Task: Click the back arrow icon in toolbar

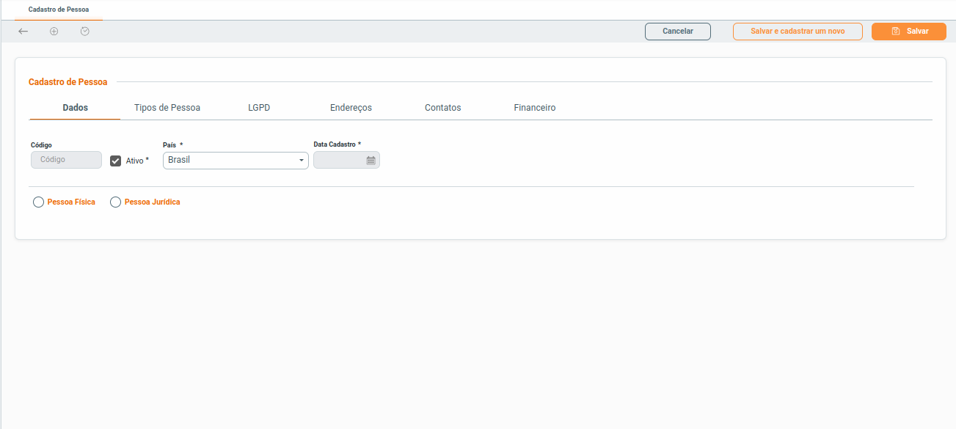Action: click(x=23, y=32)
